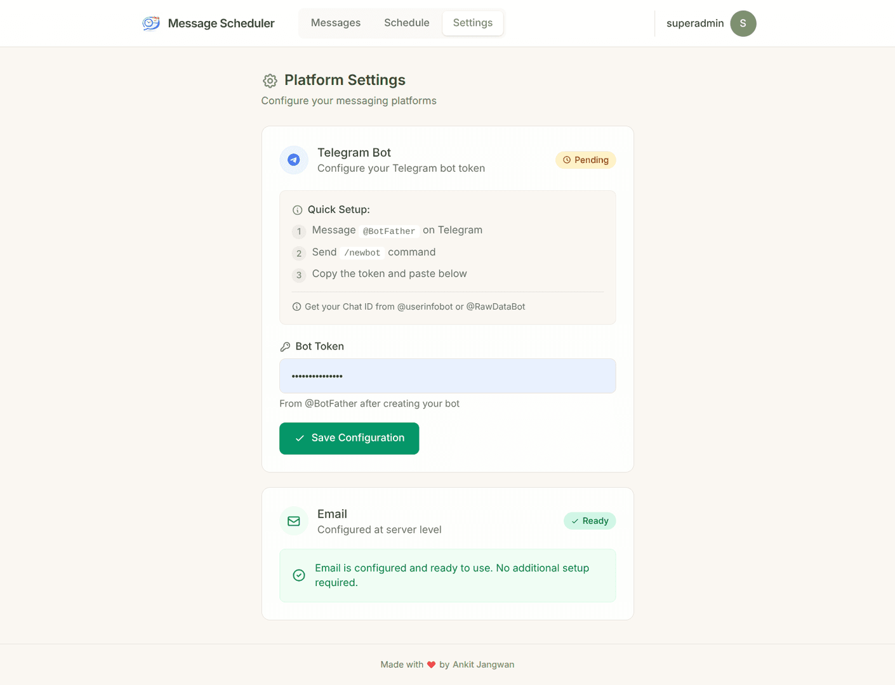Screen dimensions: 895x685
Task: Click the Bot Token key icon
Action: [285, 347]
